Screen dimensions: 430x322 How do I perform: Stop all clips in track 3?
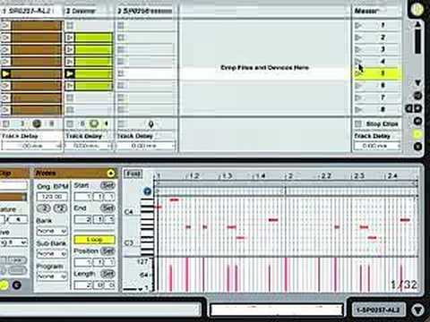click(121, 123)
